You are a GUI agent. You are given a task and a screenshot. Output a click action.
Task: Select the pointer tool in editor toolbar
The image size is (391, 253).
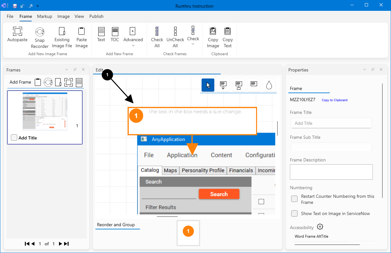pyautogui.click(x=208, y=85)
